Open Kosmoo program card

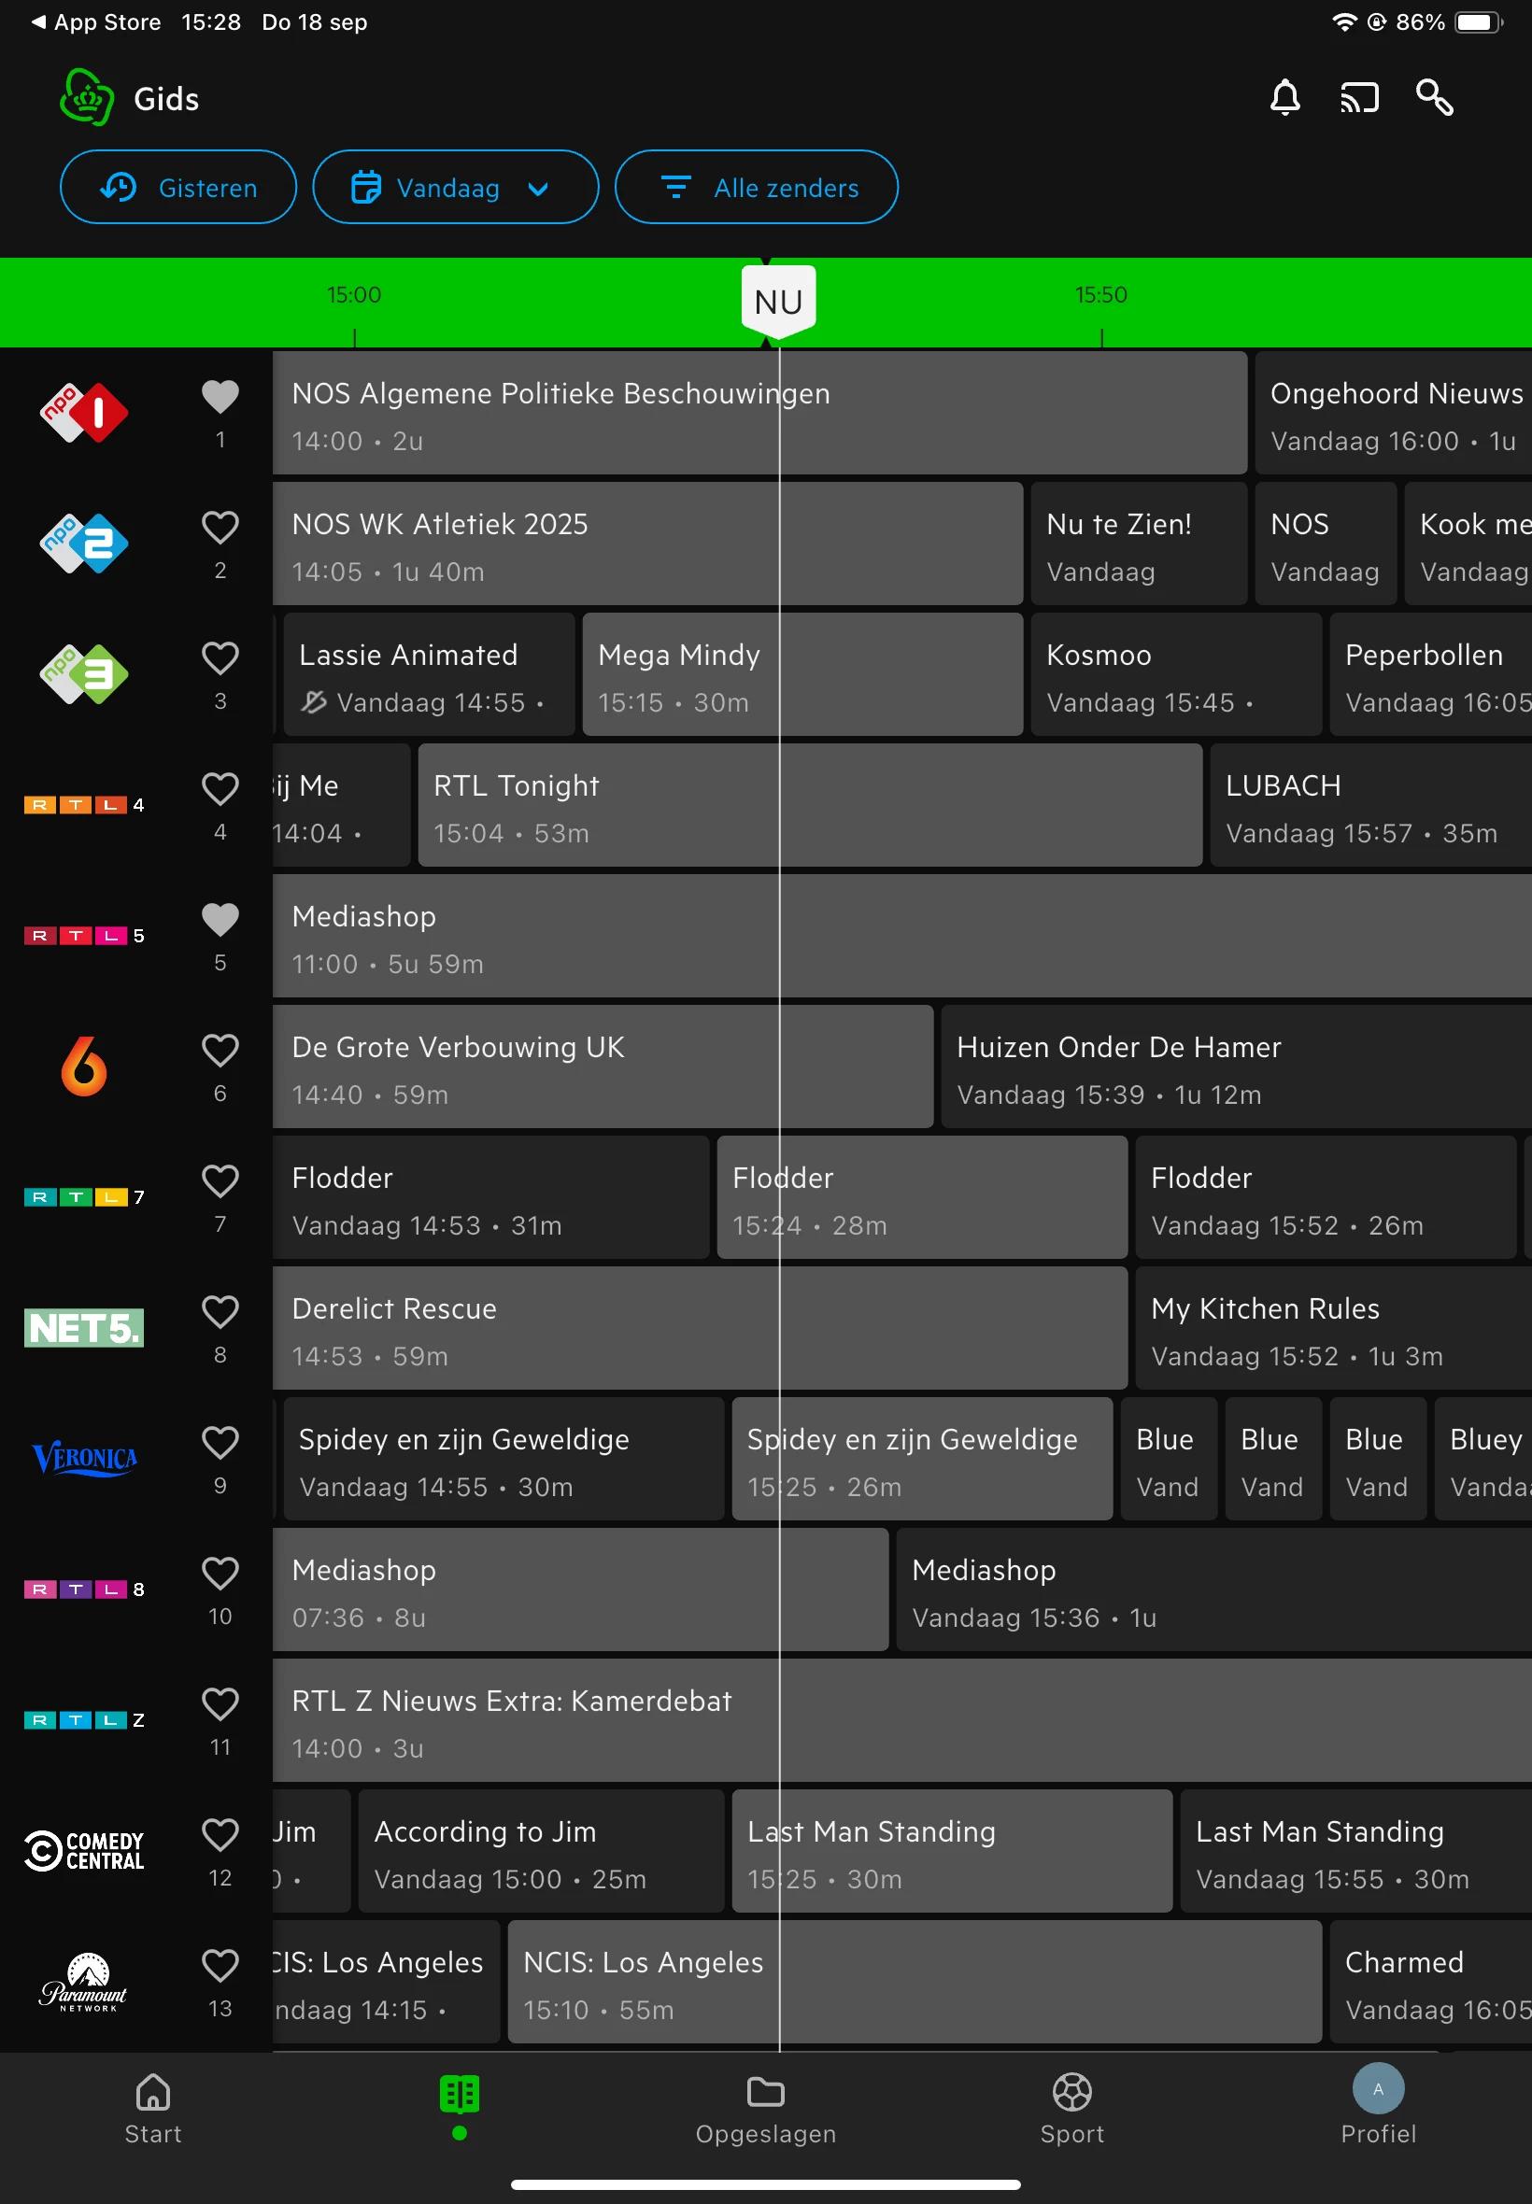tap(1176, 674)
